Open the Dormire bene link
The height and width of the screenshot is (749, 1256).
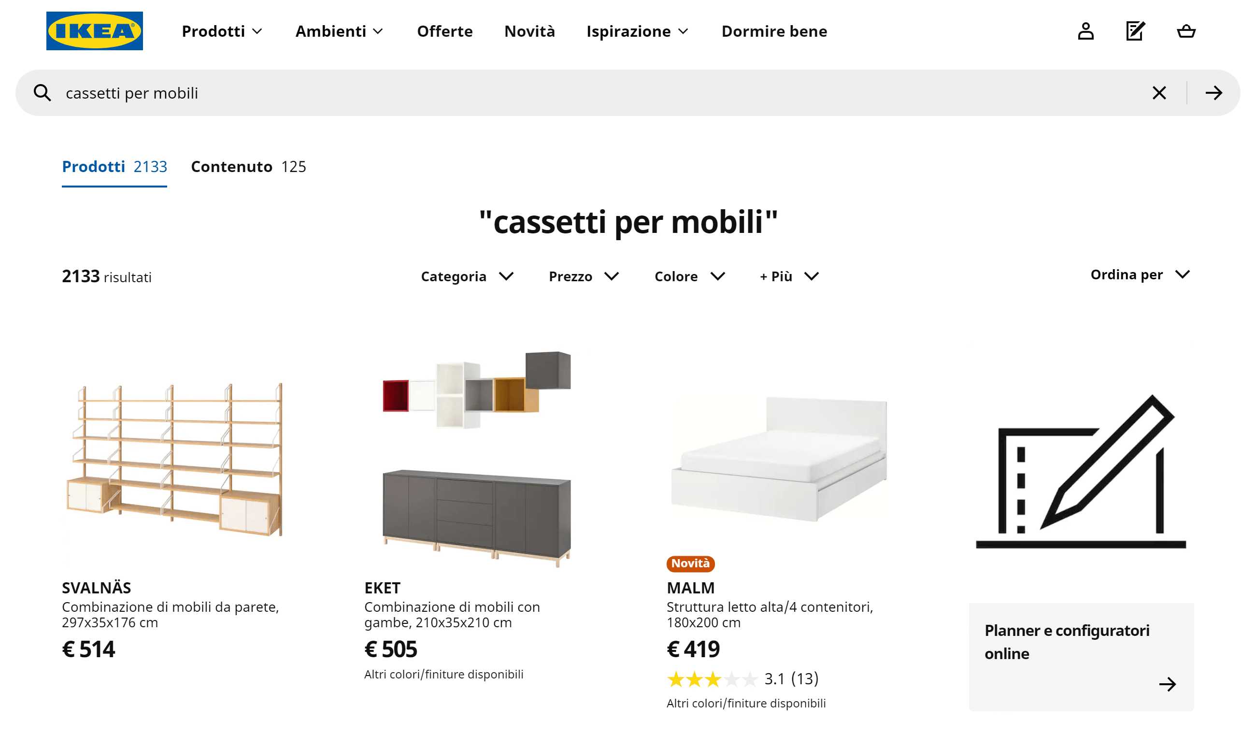774,31
